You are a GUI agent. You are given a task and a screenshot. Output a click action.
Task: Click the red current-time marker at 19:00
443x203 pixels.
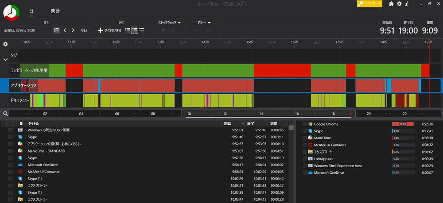coord(429,73)
